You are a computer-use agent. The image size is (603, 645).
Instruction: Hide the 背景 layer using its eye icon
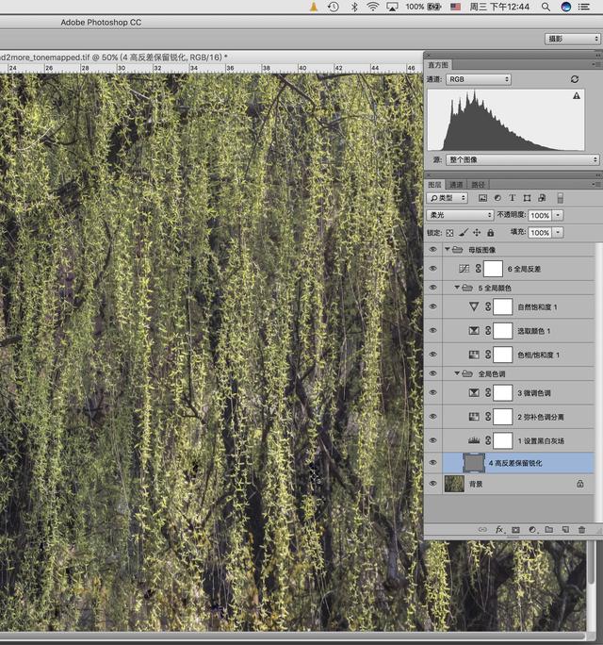[x=433, y=483]
